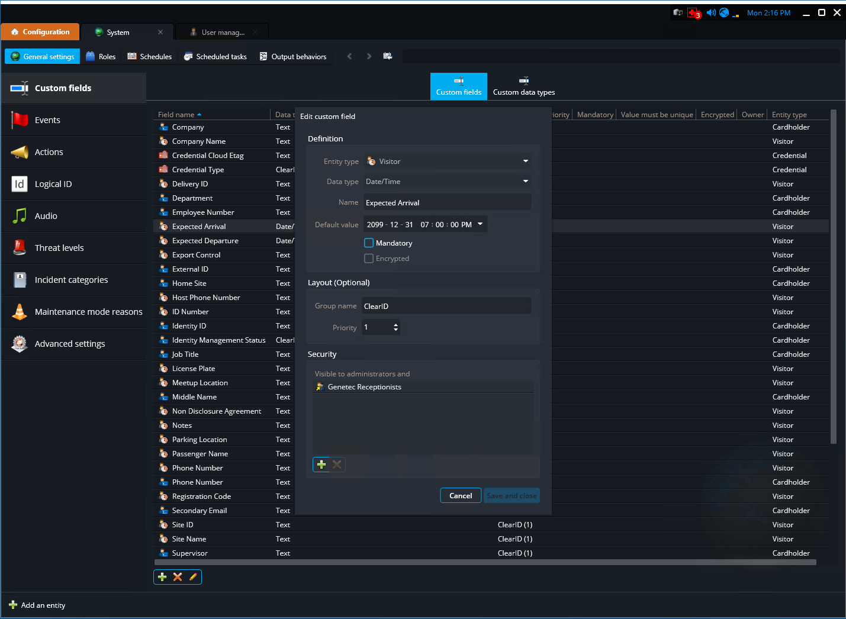
Task: Enable the Mandatory checkbox
Action: 369,243
